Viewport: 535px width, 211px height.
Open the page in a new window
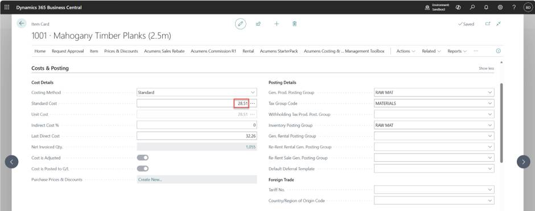[x=488, y=24]
